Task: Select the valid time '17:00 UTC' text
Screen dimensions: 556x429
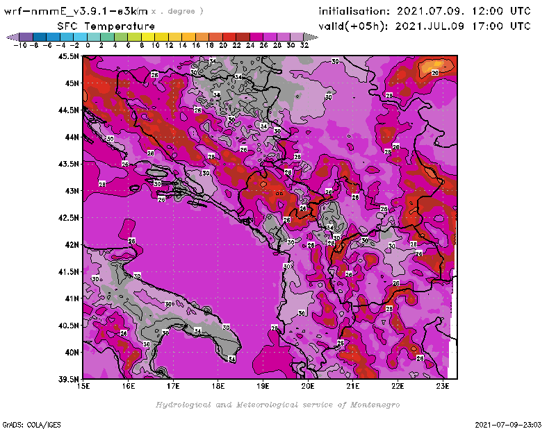Action: (500, 26)
